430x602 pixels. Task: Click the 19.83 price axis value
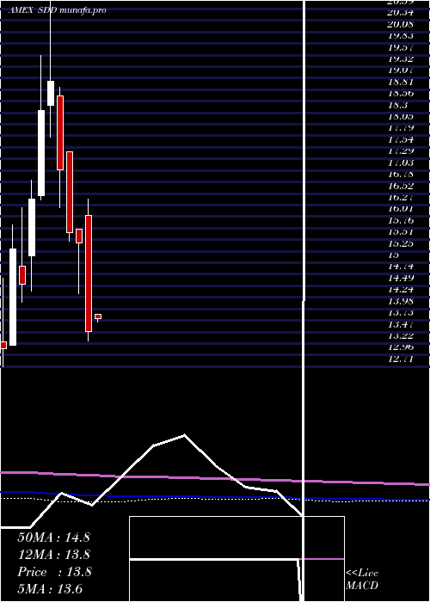coord(401,36)
